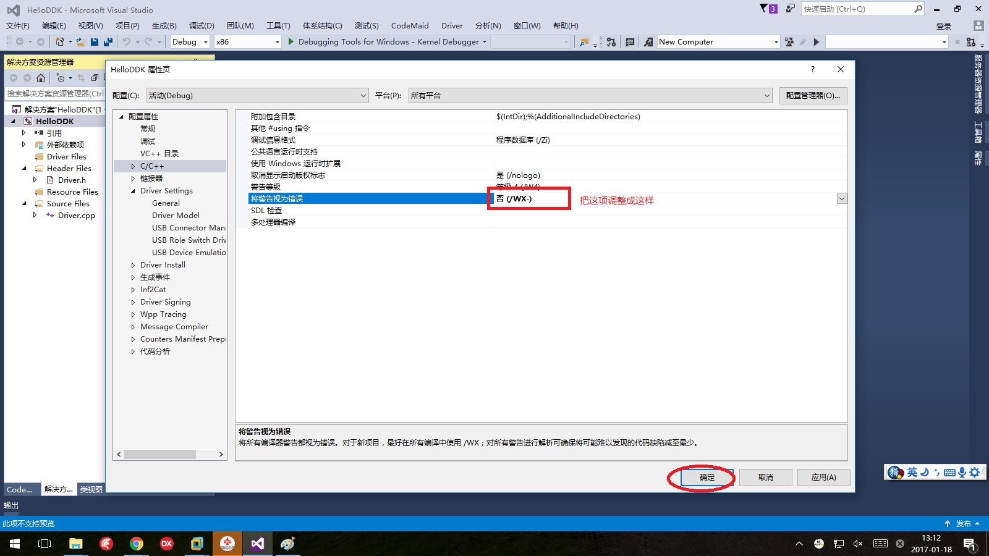Click the pending changes filter clock icon
989x556 pixels.
click(x=60, y=78)
